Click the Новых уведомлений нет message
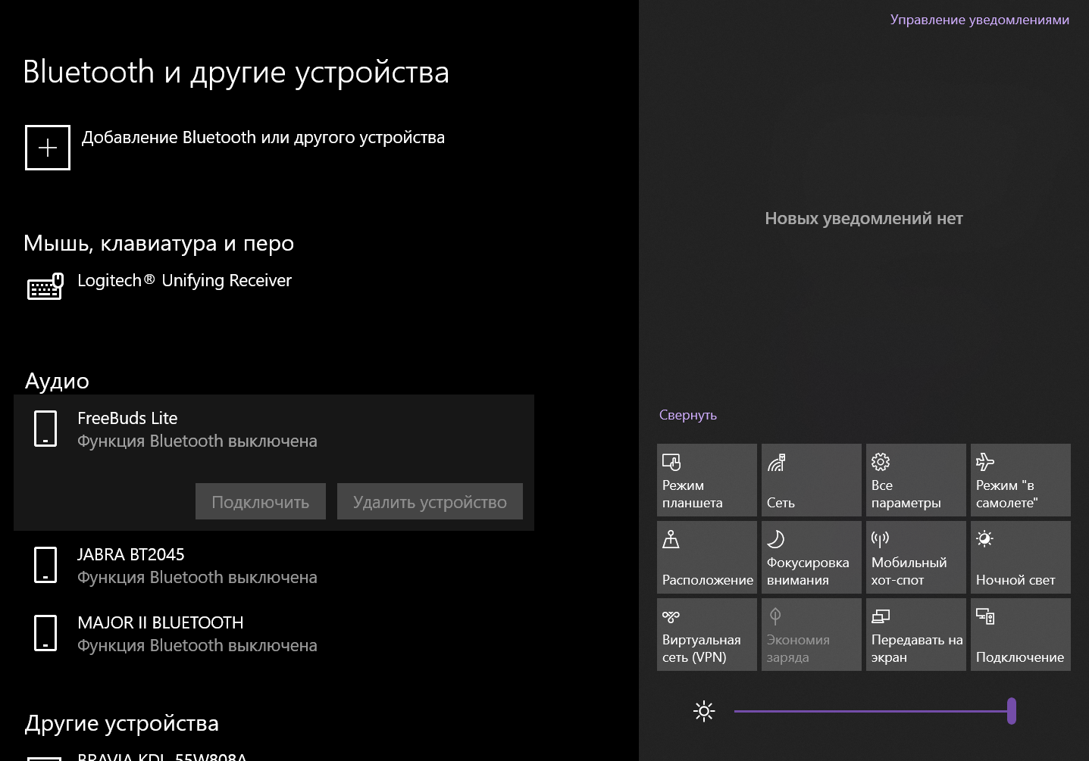The image size is (1089, 761). click(864, 218)
